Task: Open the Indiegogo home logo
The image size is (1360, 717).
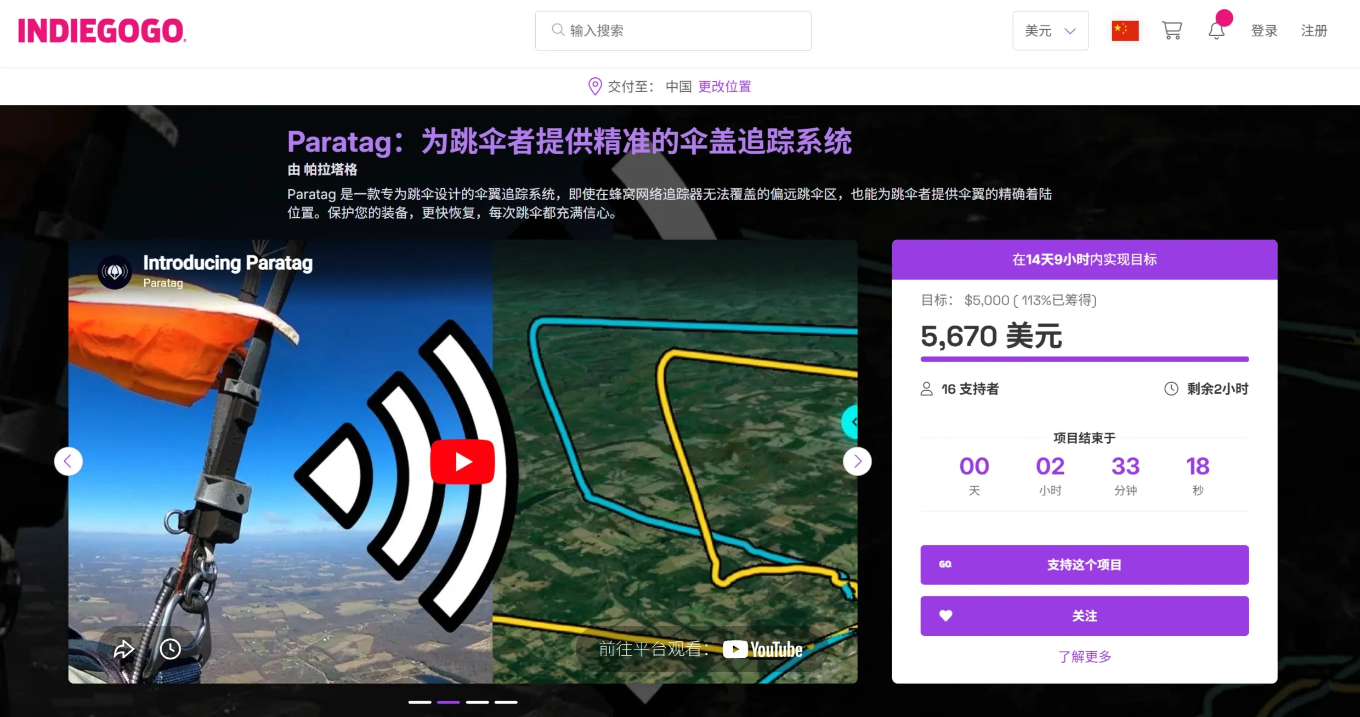Action: tap(102, 31)
